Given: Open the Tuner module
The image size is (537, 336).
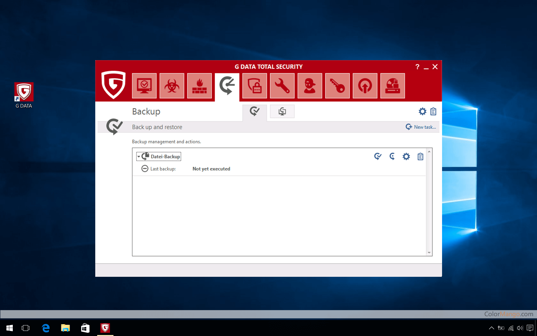Looking at the screenshot, I should coord(282,86).
